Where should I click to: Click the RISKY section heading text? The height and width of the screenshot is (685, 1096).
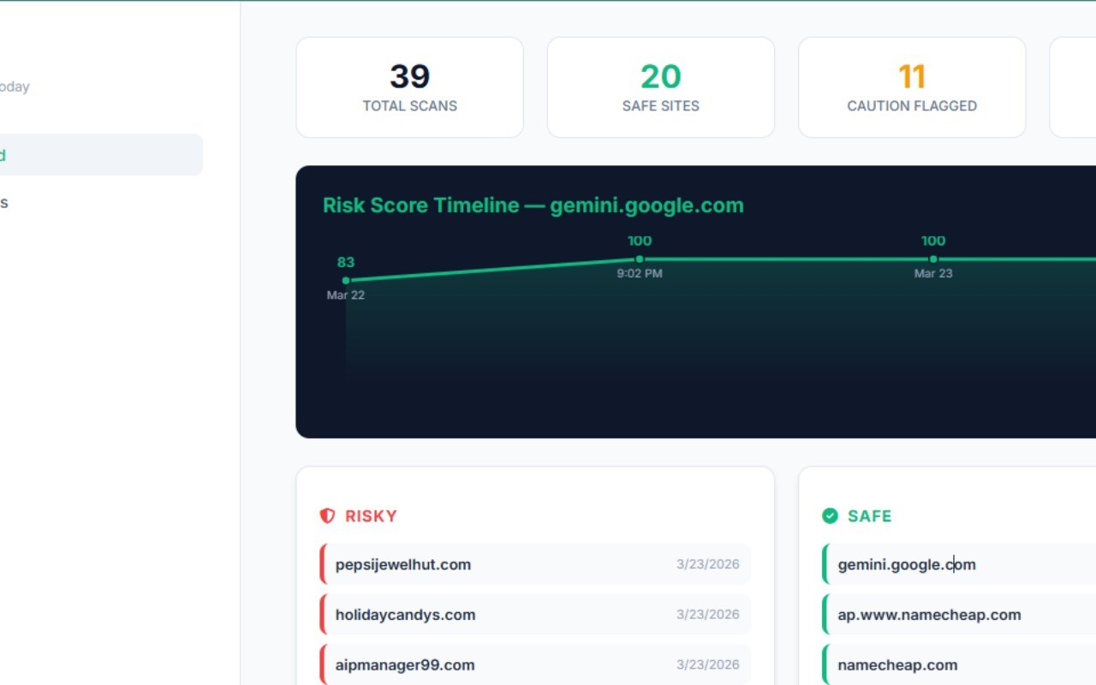(x=371, y=516)
